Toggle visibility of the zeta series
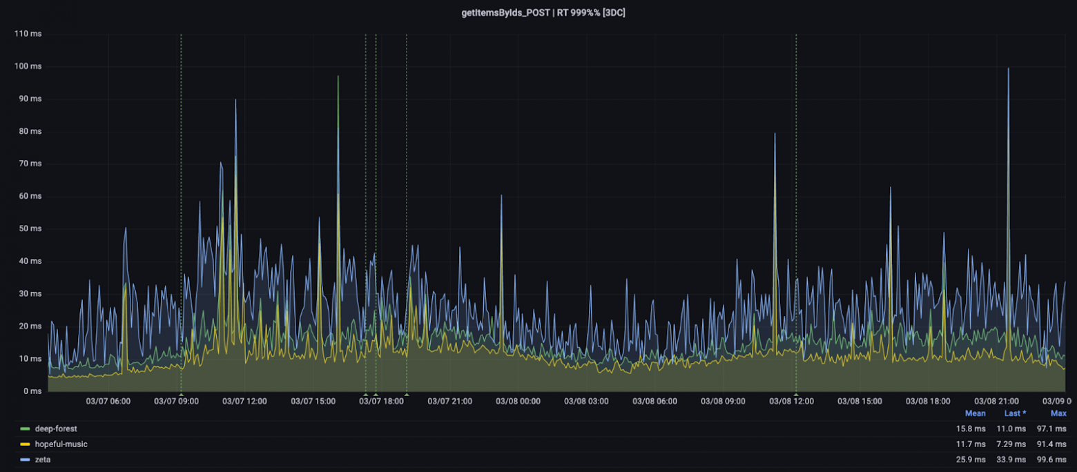 click(43, 460)
